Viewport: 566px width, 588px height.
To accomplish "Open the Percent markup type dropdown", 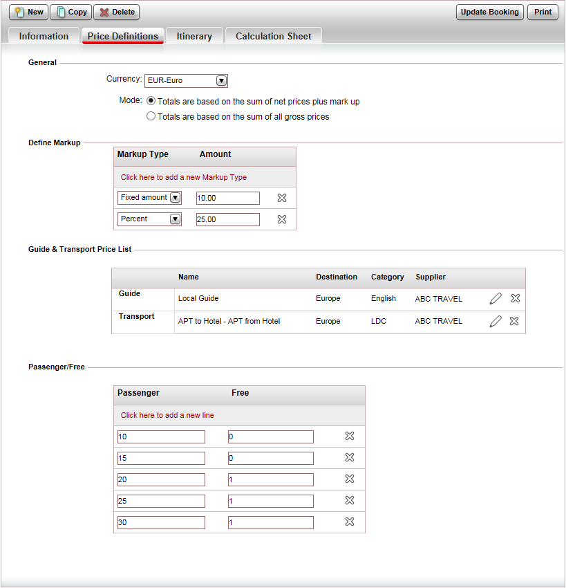I will [149, 219].
